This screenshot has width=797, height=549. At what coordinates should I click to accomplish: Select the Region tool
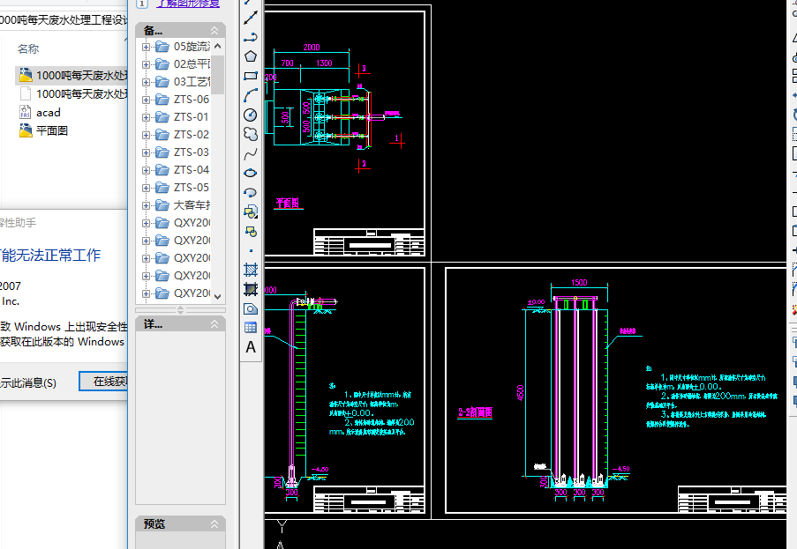[251, 308]
